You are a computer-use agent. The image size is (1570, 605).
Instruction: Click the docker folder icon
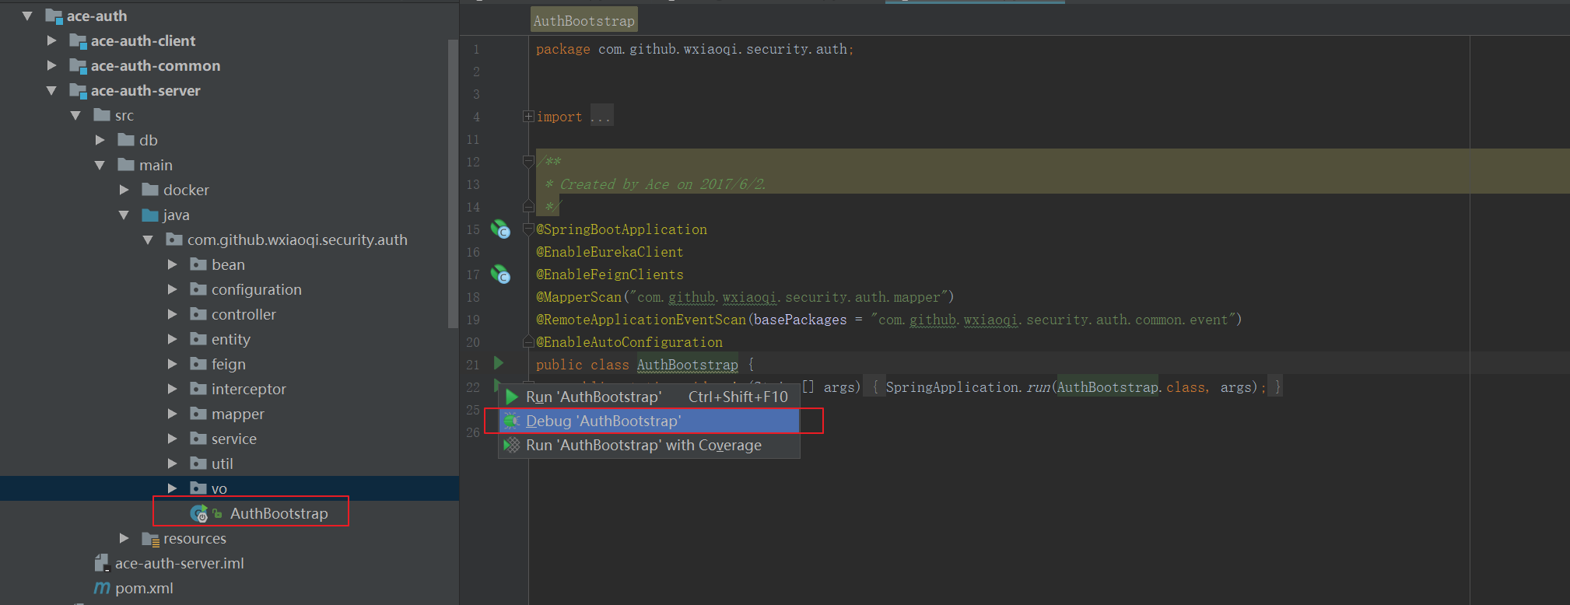coord(149,190)
